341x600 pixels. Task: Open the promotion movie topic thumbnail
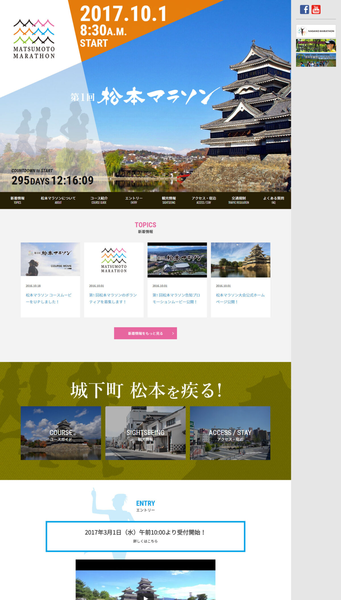tap(177, 260)
